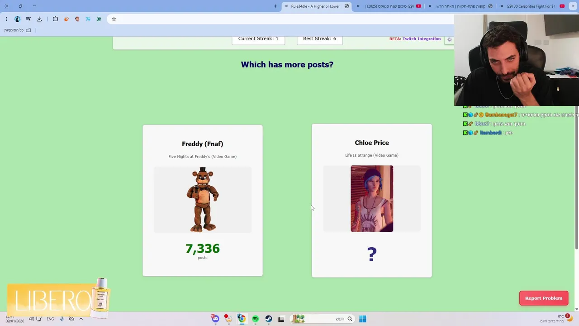Screen dimensions: 579x326
Task: Click the Which has more posts? heading
Action: click(x=287, y=64)
